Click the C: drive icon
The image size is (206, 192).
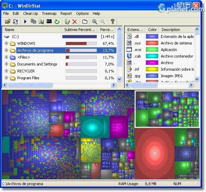tap(7, 37)
